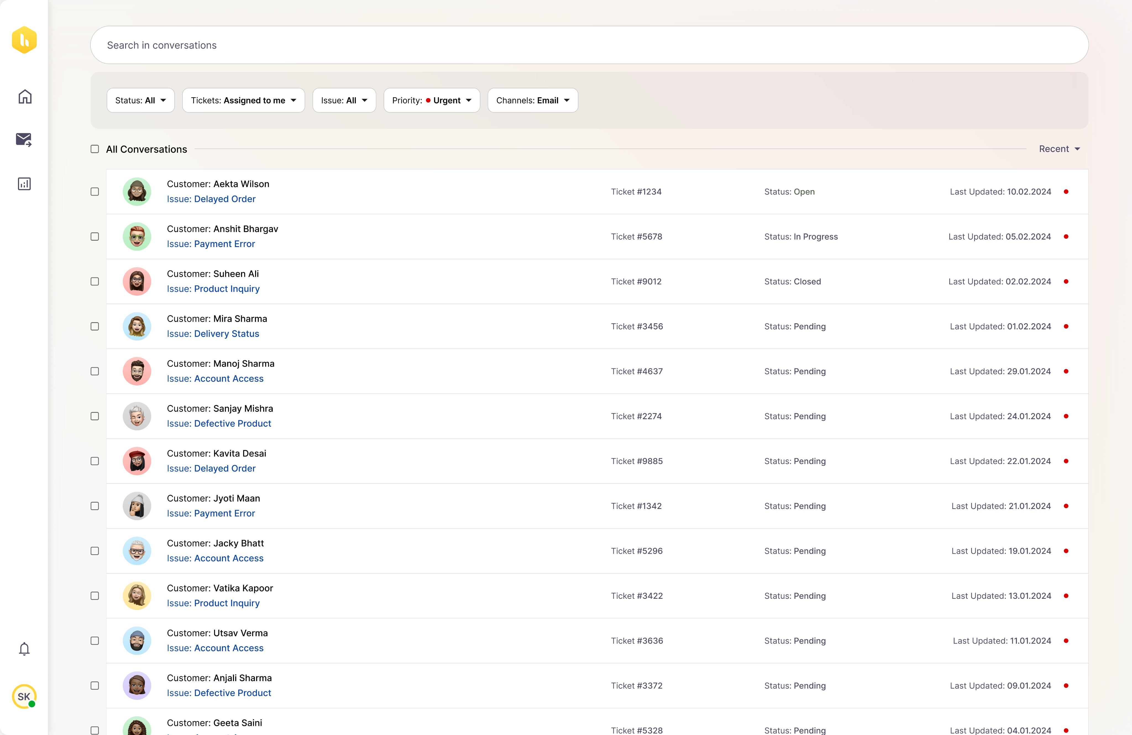The image size is (1132, 735).
Task: Open the Recent sort dropdown
Action: pos(1059,149)
